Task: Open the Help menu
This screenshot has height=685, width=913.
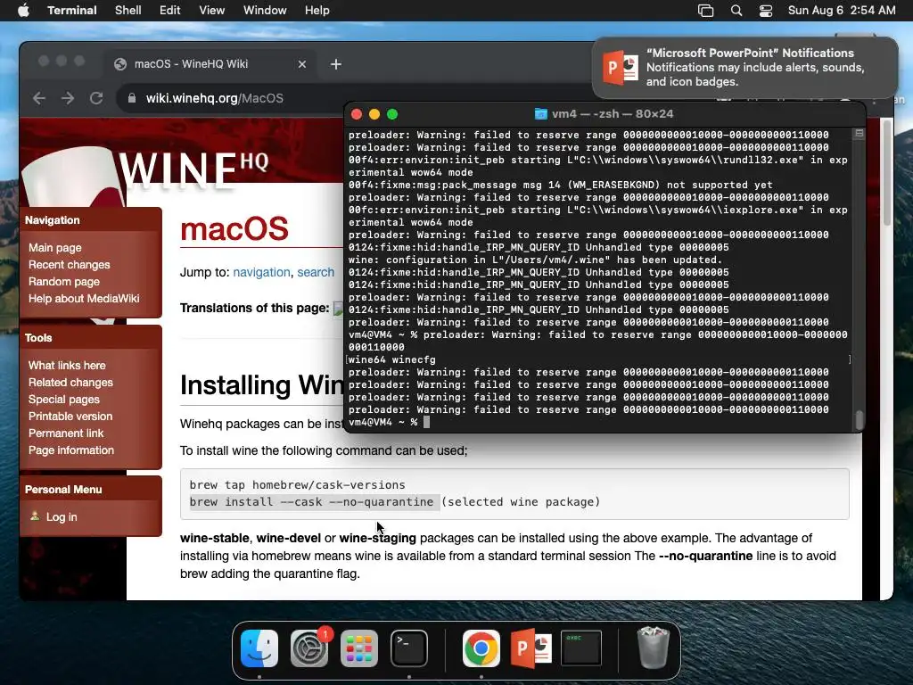Action: pyautogui.click(x=317, y=11)
